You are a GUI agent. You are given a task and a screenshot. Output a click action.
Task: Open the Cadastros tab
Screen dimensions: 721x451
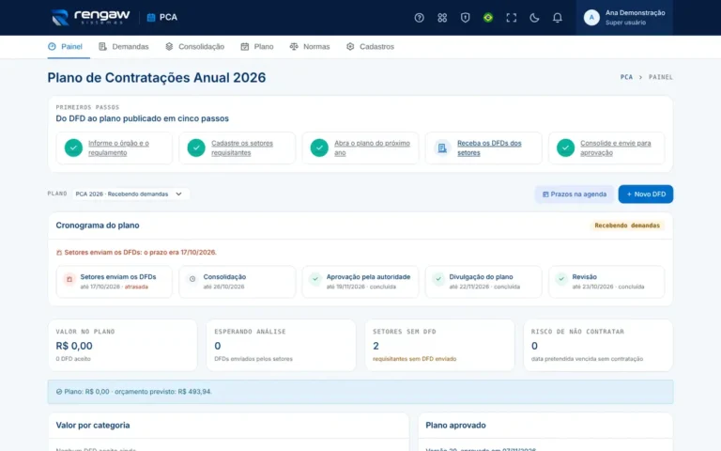pyautogui.click(x=370, y=46)
